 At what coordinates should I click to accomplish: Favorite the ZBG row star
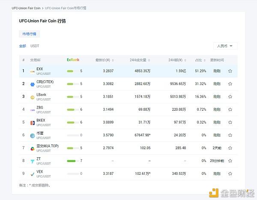pos(230,109)
